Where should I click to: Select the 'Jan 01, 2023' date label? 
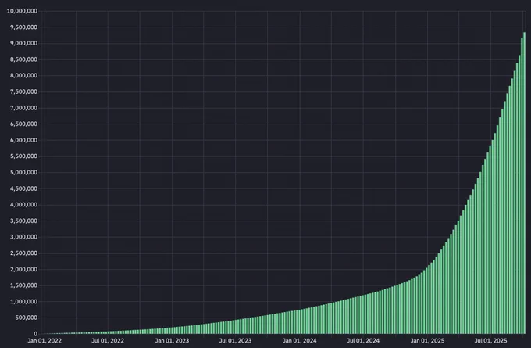tap(173, 341)
